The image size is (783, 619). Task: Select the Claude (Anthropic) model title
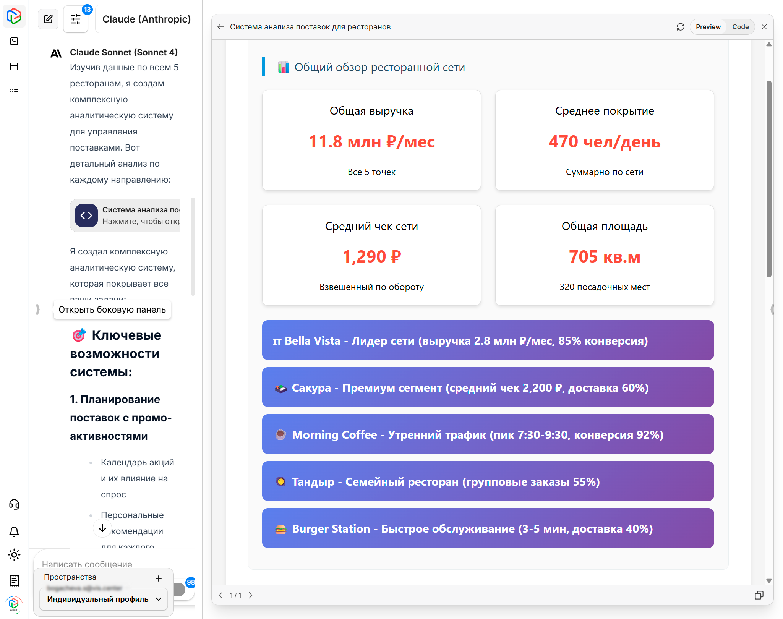[146, 19]
